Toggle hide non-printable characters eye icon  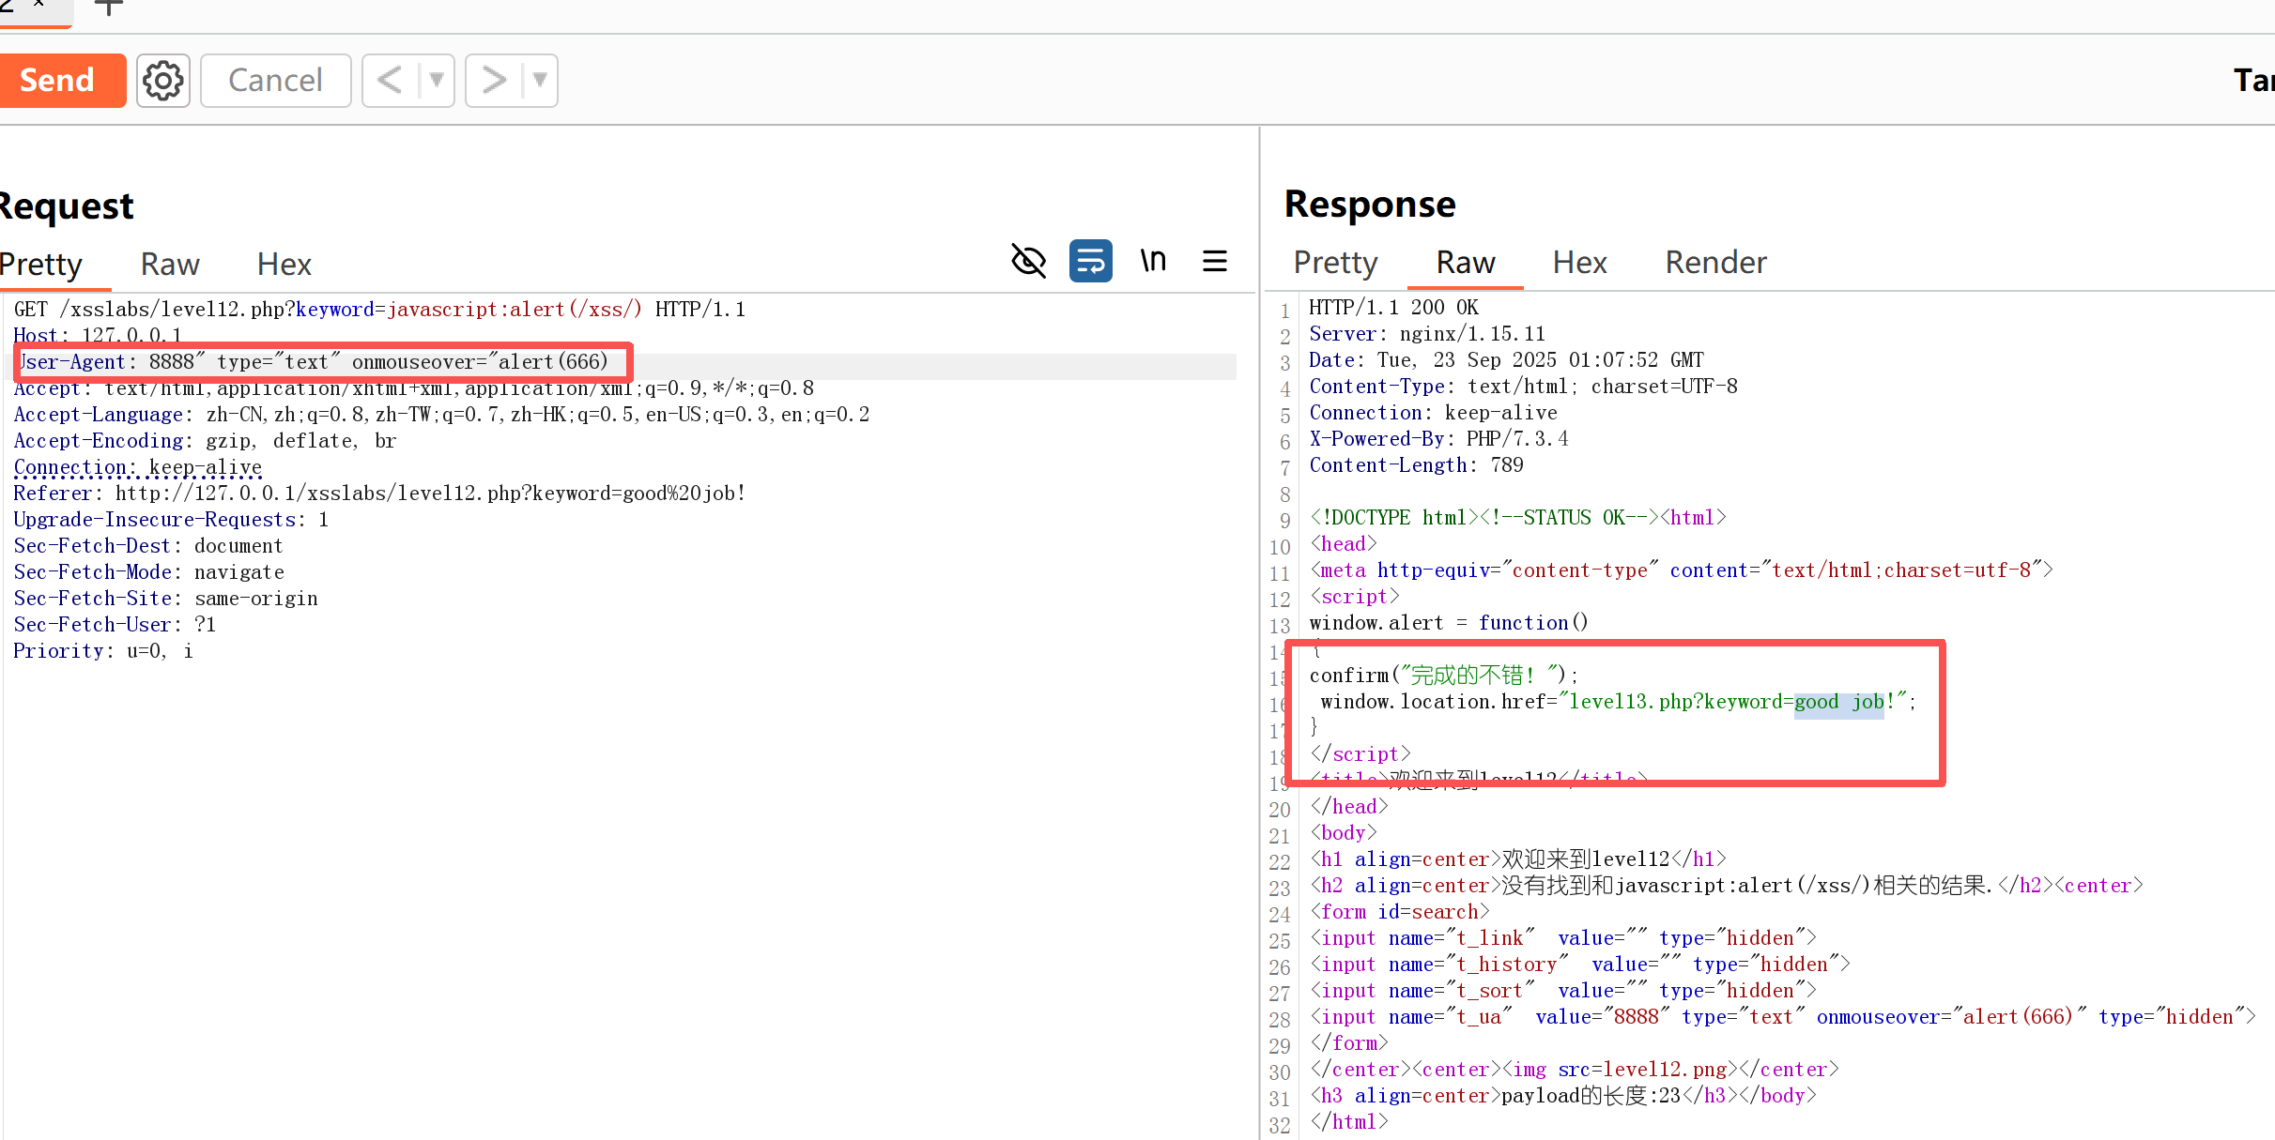(1028, 261)
